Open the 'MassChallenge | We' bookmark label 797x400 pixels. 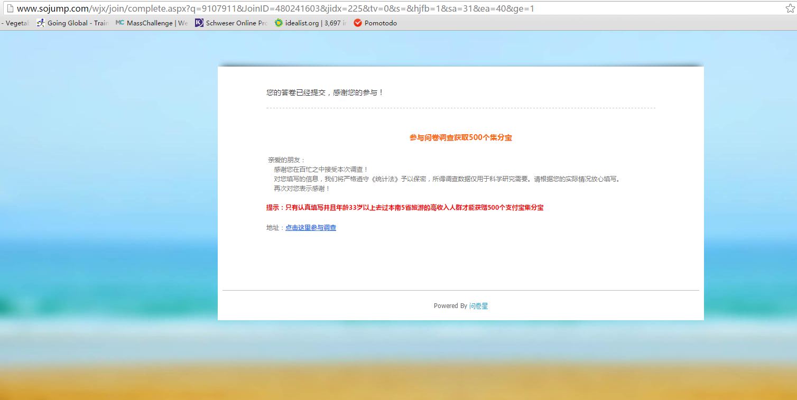[157, 23]
